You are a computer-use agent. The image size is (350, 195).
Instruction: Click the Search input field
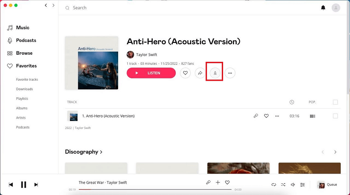pos(131,8)
